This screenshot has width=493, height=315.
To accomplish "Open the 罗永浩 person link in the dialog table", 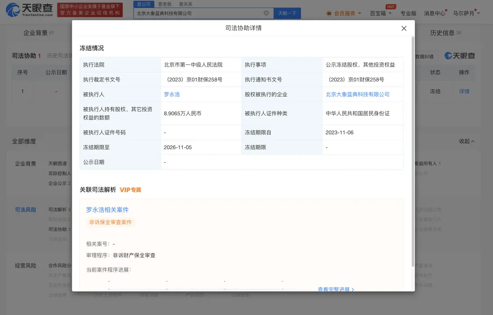I will click(172, 94).
